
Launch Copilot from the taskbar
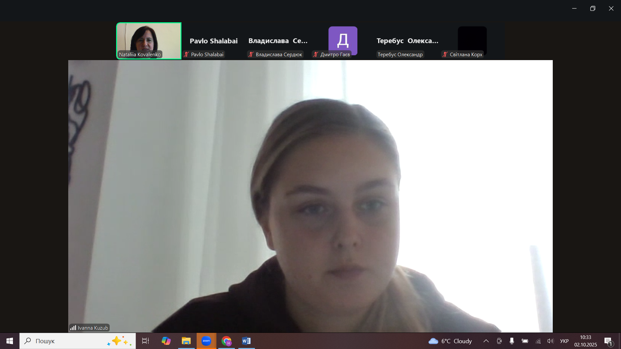(166, 341)
